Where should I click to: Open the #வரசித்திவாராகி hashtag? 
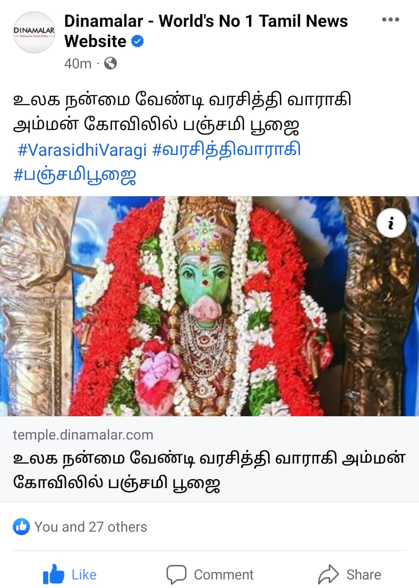coord(226,150)
